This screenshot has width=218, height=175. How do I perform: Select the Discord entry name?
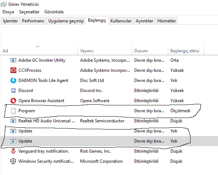tap(26, 91)
